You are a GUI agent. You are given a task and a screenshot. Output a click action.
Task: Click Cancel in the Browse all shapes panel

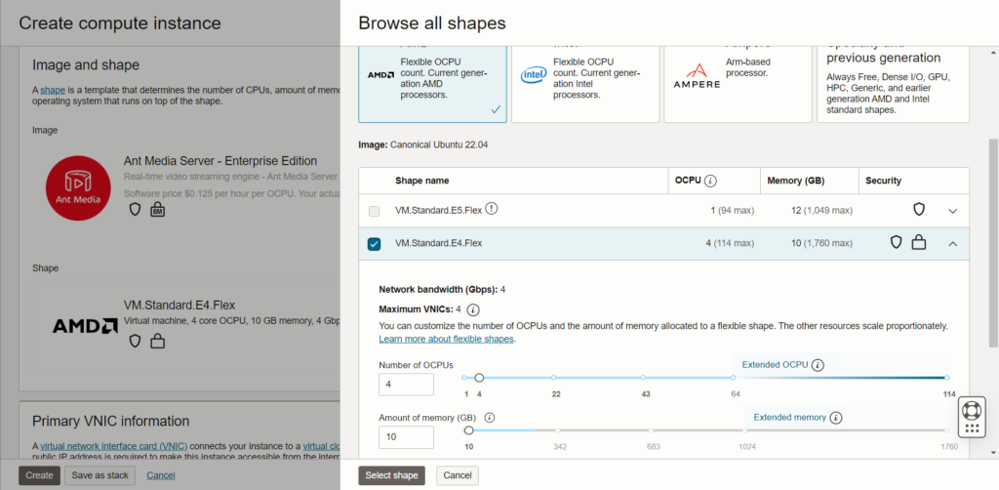[x=458, y=475]
